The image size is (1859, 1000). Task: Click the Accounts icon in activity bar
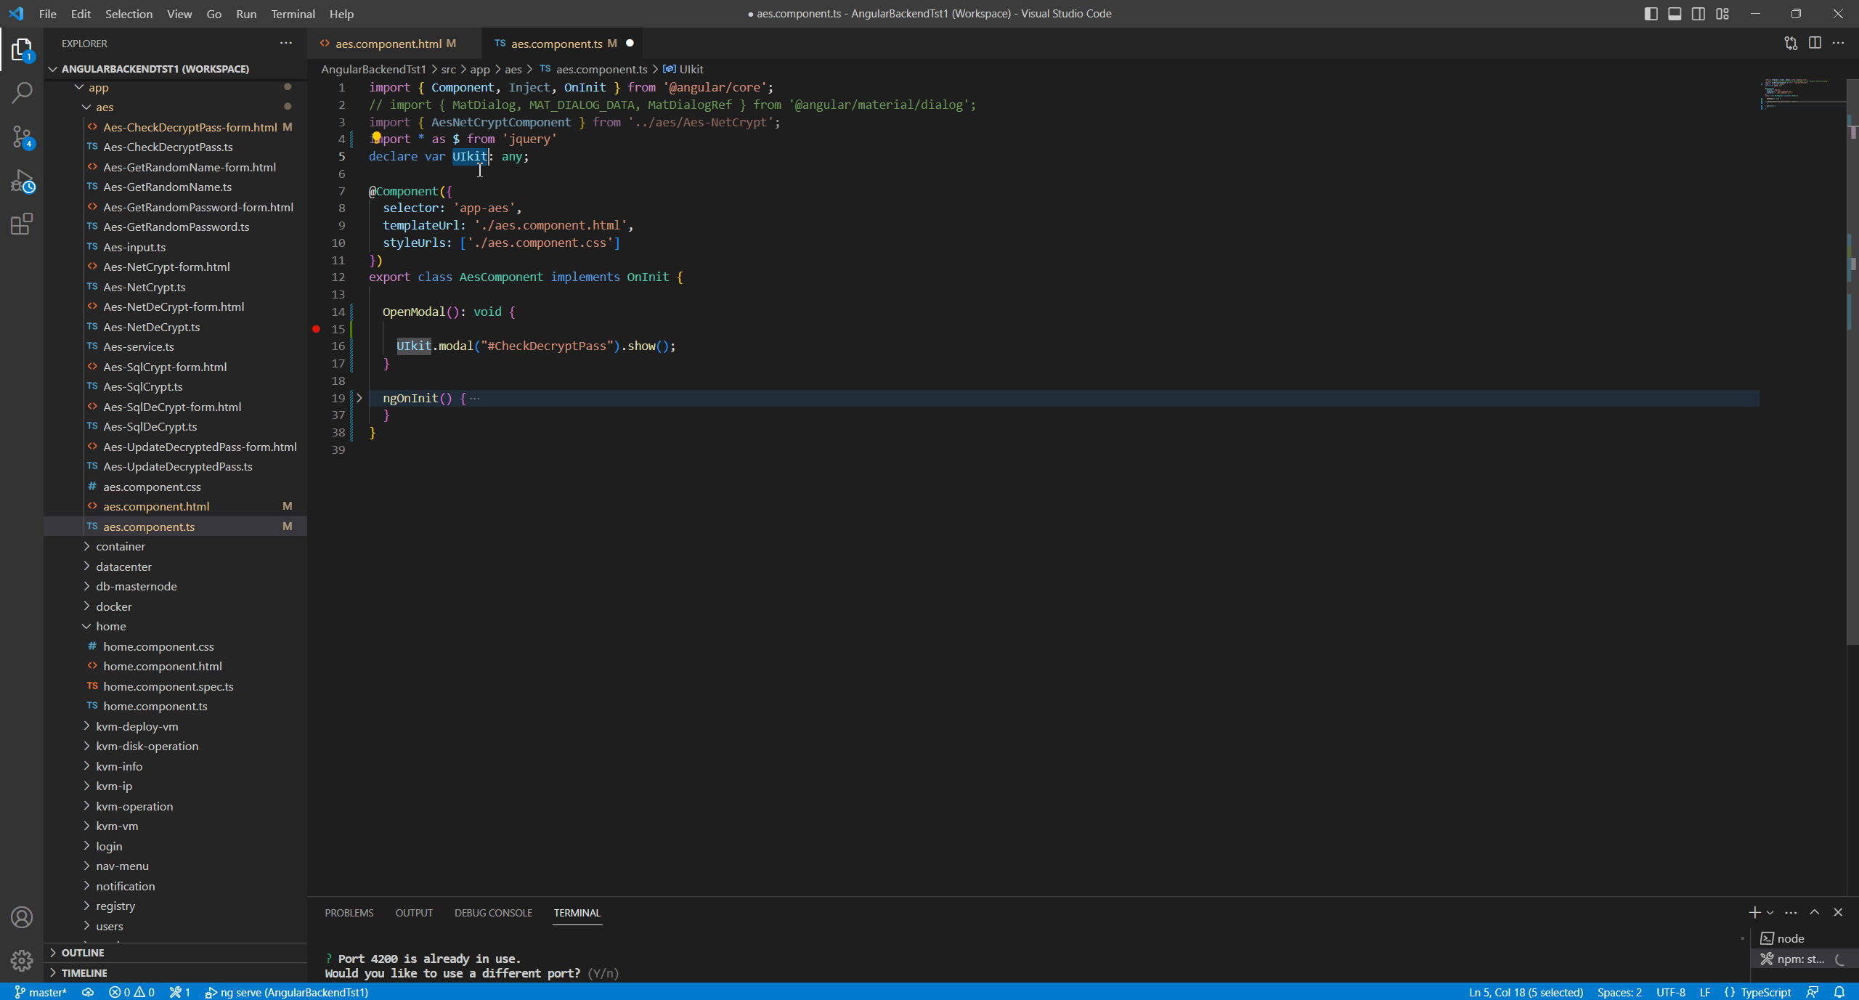(22, 917)
